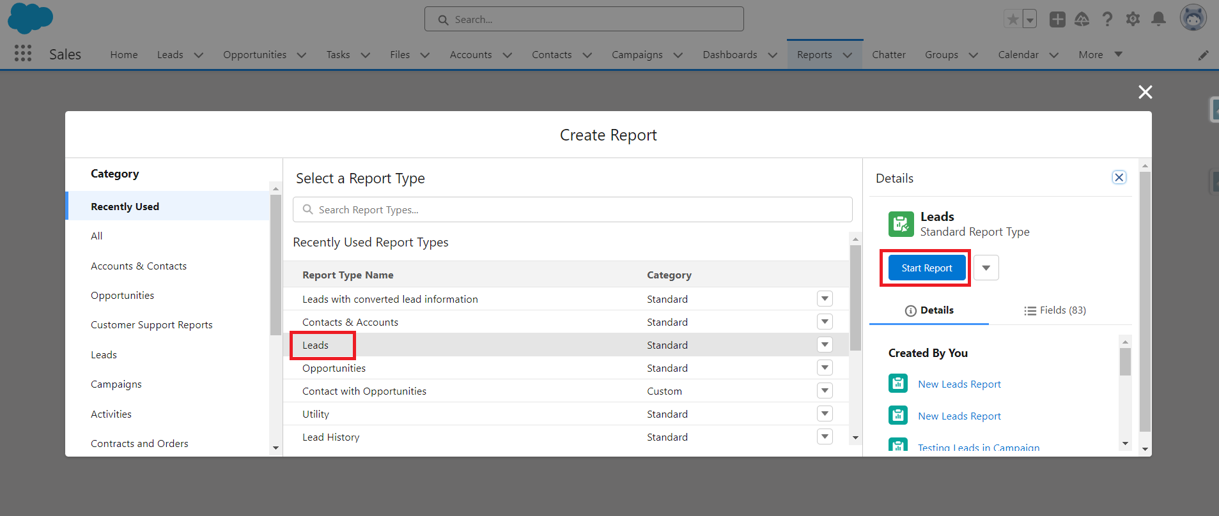1219x516 pixels.
Task: Click the report types list scrollbar down arrow
Action: (855, 437)
